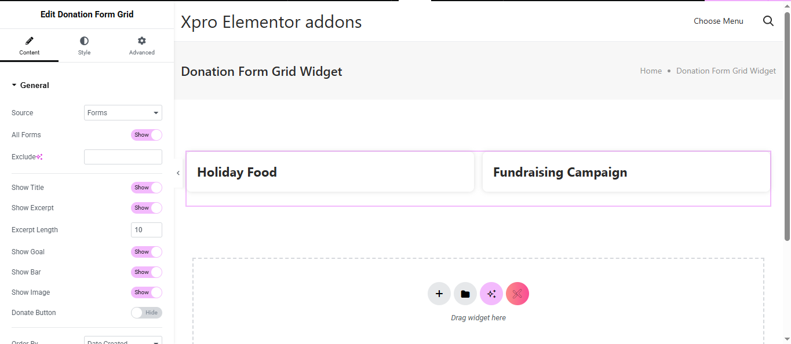Turn off the Show Title switch
The height and width of the screenshot is (344, 791).
click(x=147, y=188)
